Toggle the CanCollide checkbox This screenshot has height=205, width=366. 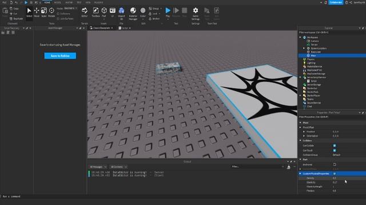pyautogui.click(x=335, y=146)
